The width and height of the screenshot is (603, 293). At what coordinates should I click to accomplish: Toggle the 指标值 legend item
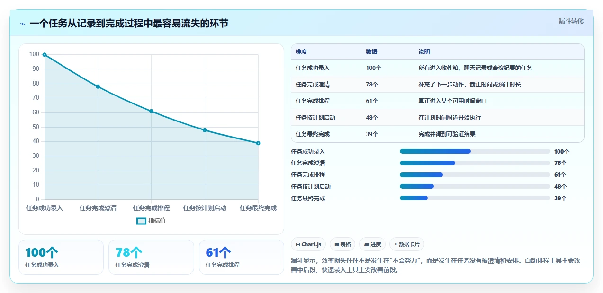click(x=151, y=221)
